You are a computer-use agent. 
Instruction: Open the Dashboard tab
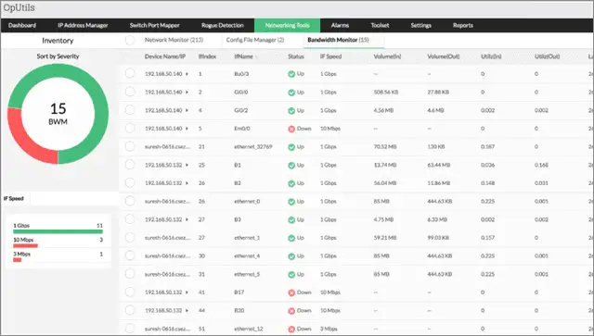tap(22, 25)
